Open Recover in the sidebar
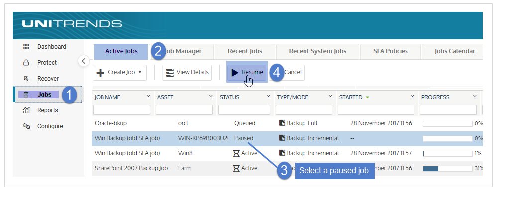508x200 pixels. click(48, 79)
